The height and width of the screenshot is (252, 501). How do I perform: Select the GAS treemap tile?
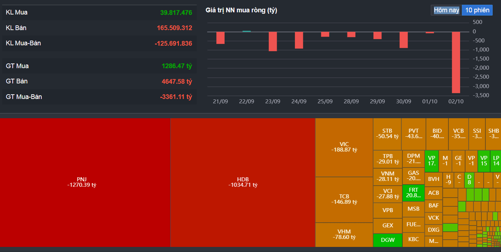click(413, 176)
